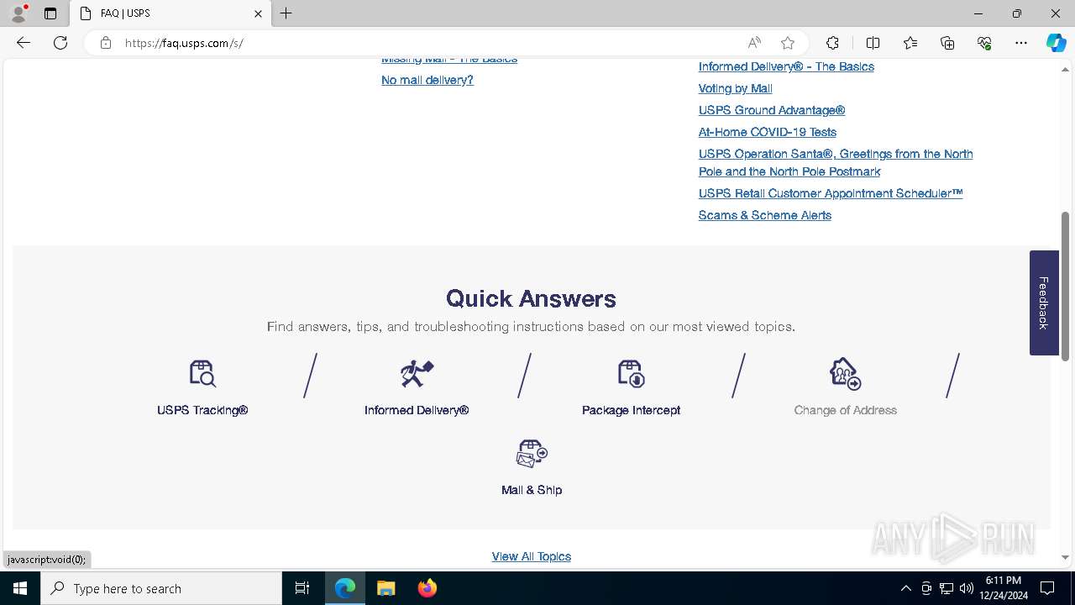Open the Voting by Mail link
Viewport: 1075px width, 605px height.
click(x=736, y=88)
